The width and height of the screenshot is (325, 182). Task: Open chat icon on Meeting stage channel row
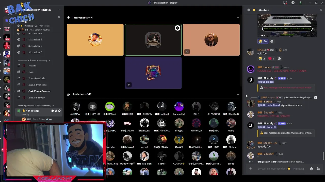pos(53,111)
